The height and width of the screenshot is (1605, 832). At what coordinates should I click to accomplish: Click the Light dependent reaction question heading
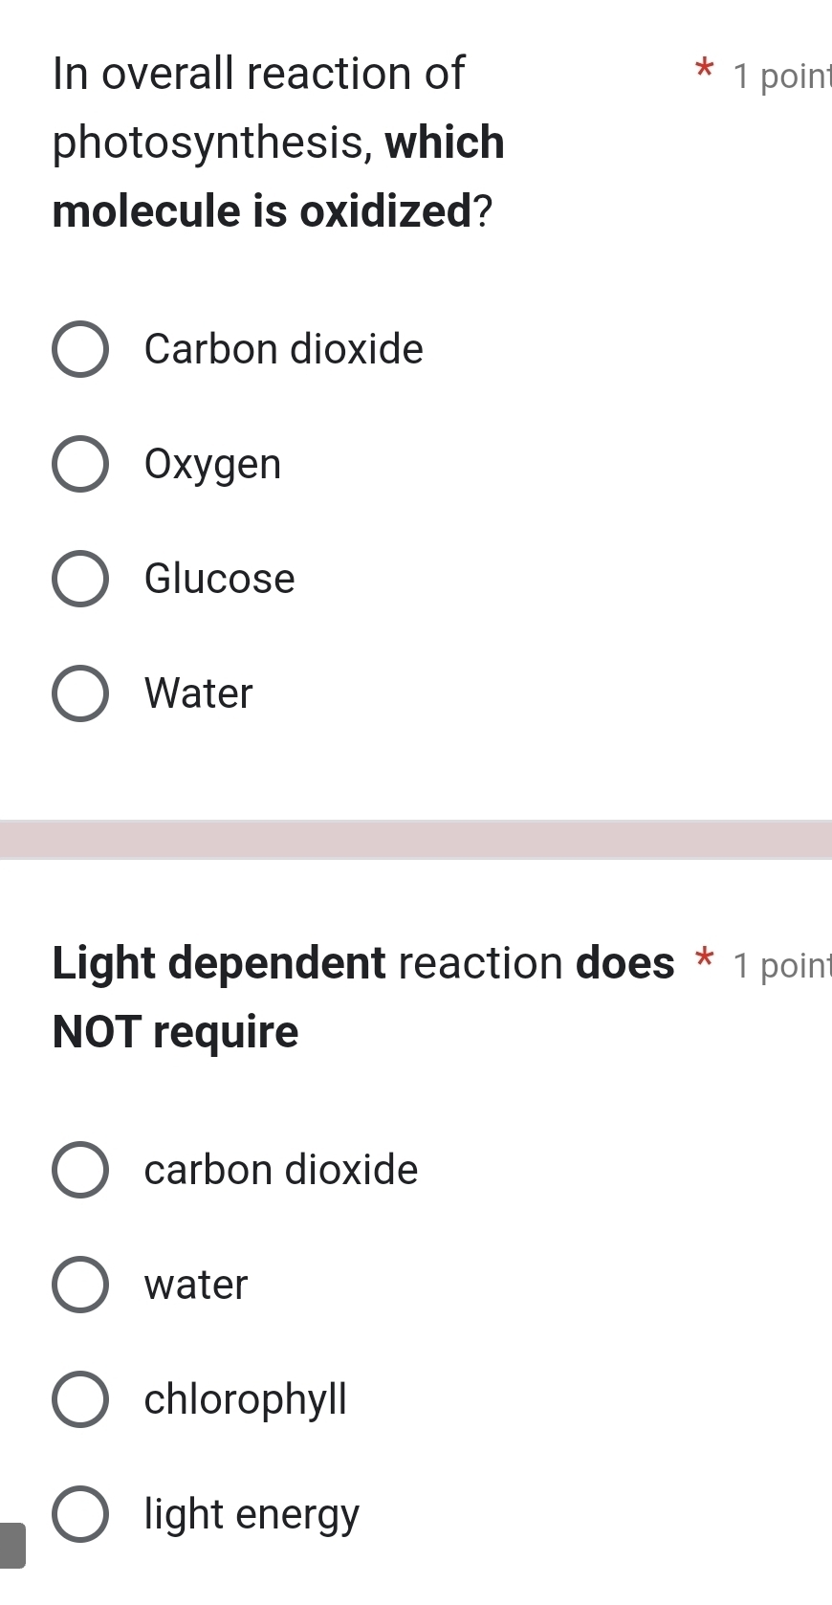pos(363,995)
